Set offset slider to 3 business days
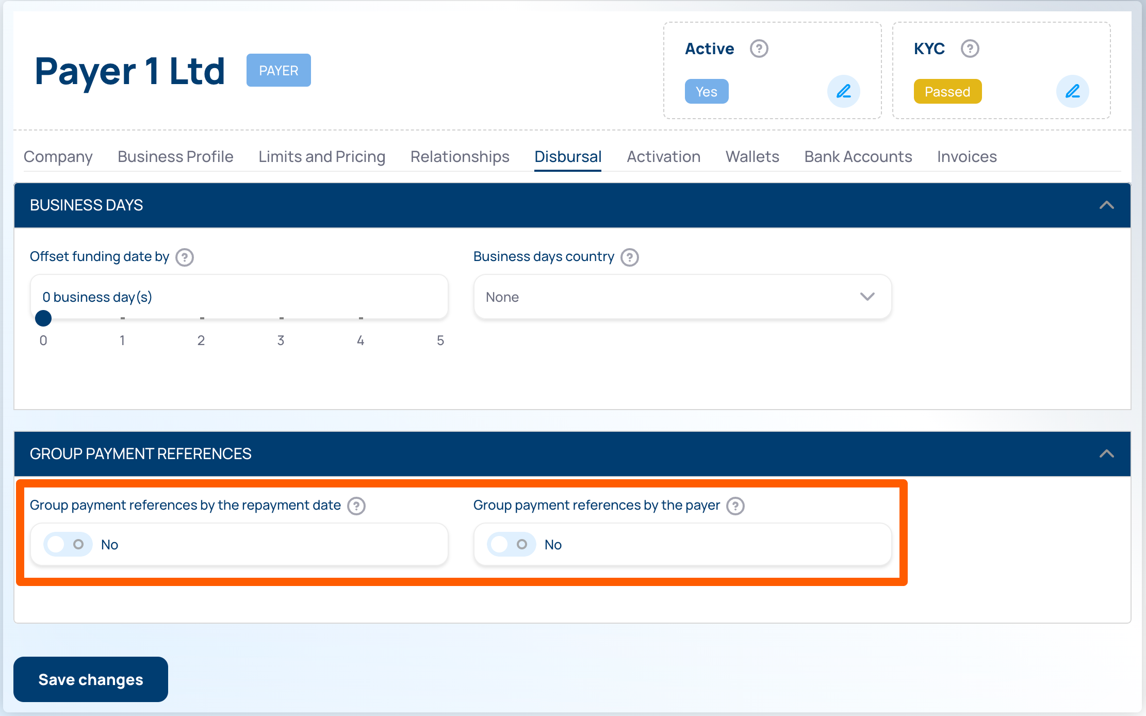 (x=281, y=318)
